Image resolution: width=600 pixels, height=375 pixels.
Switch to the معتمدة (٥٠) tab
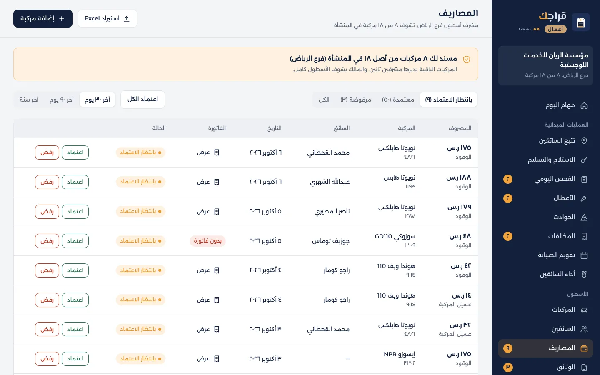[x=398, y=100]
